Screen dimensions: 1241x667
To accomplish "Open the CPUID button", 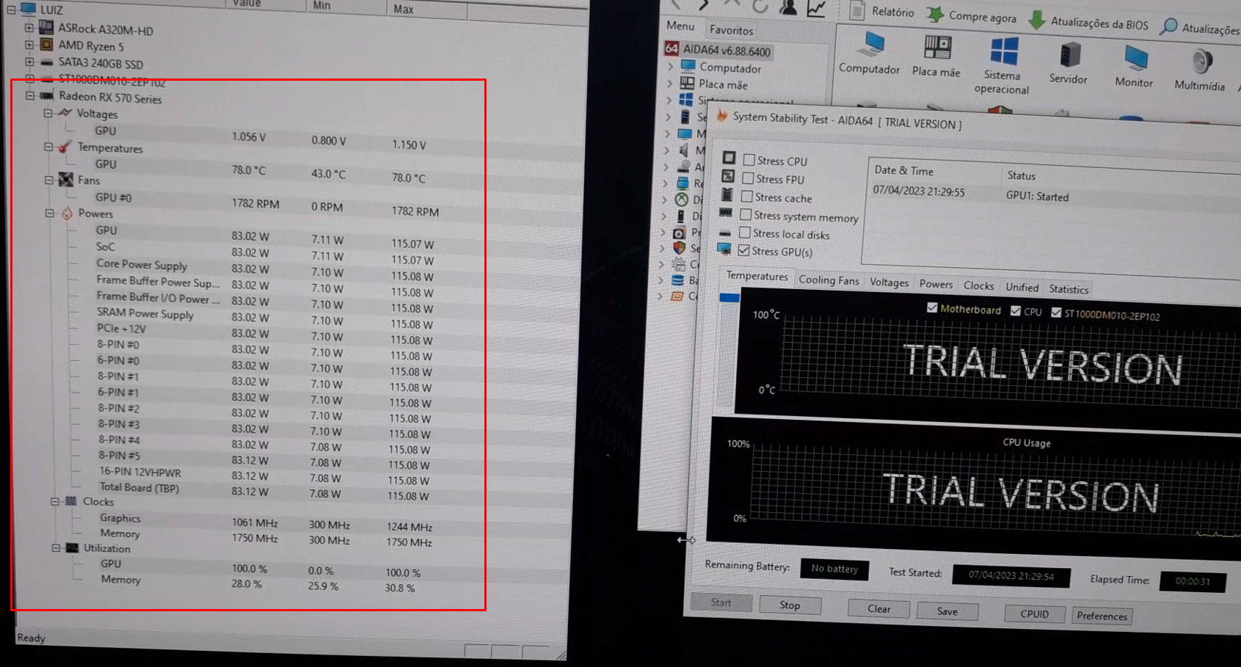I will pos(1034,613).
